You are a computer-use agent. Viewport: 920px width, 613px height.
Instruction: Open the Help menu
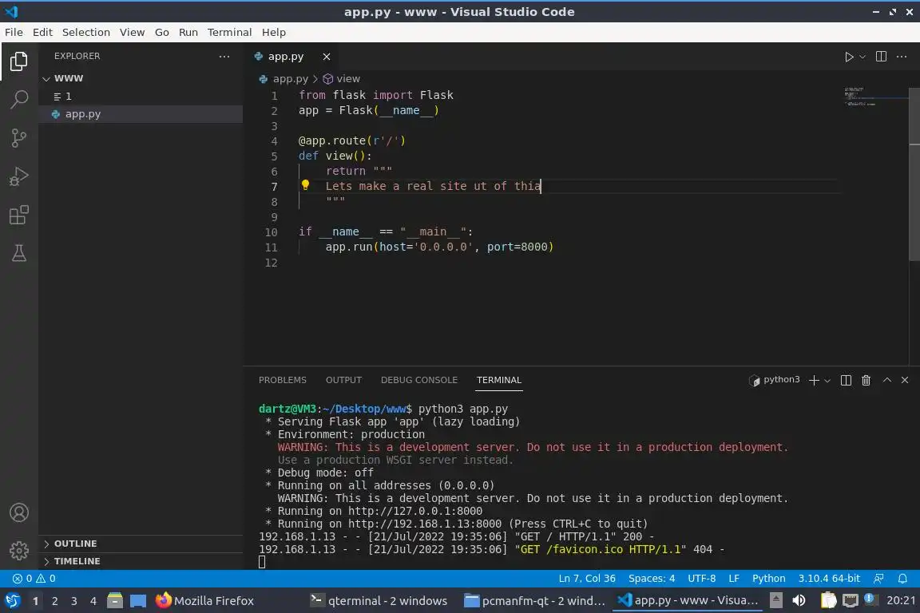coord(273,32)
